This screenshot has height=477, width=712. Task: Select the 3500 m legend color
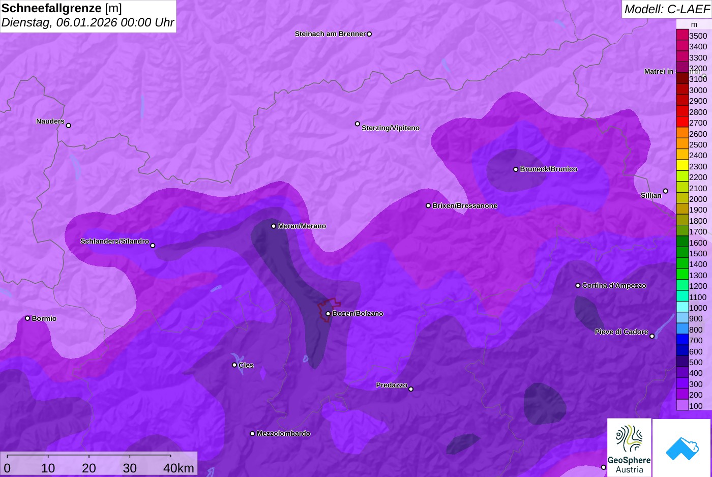tap(682, 35)
